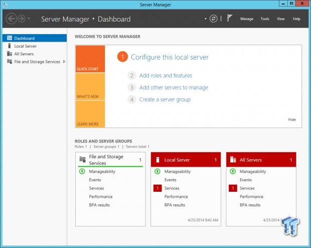Open Services in All Servers tile
Viewport: 311px width, 248px height.
point(247,188)
